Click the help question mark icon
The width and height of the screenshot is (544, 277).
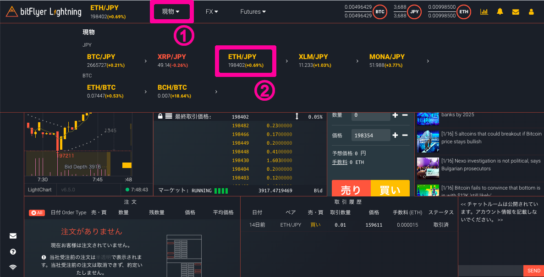tap(13, 252)
